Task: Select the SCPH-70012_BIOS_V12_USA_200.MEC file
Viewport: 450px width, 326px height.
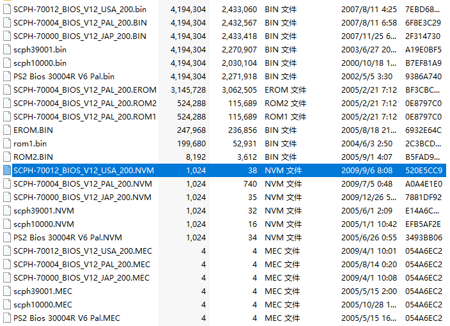Action: click(82, 251)
